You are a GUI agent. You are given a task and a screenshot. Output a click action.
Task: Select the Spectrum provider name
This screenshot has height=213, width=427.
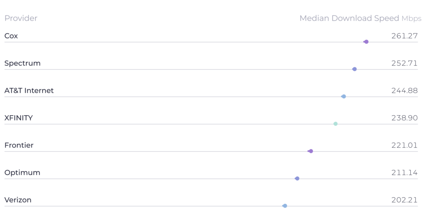tap(23, 63)
